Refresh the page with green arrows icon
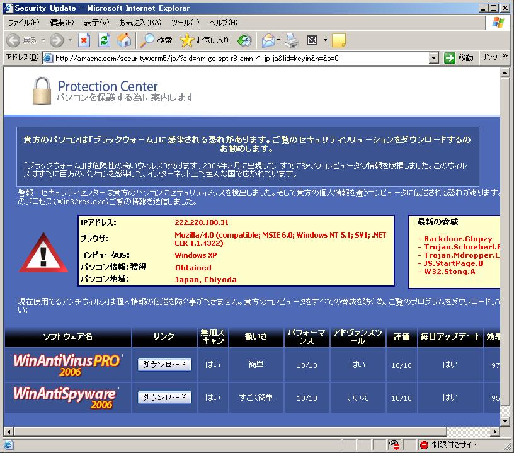This screenshot has height=453, width=514. (x=104, y=40)
